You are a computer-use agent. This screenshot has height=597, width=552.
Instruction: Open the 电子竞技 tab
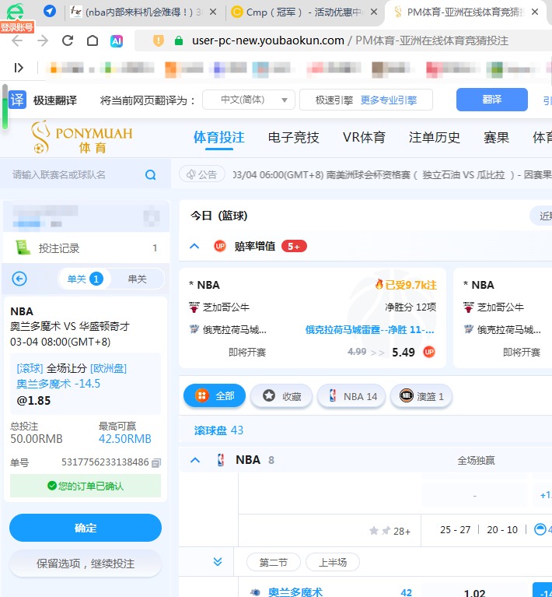293,138
